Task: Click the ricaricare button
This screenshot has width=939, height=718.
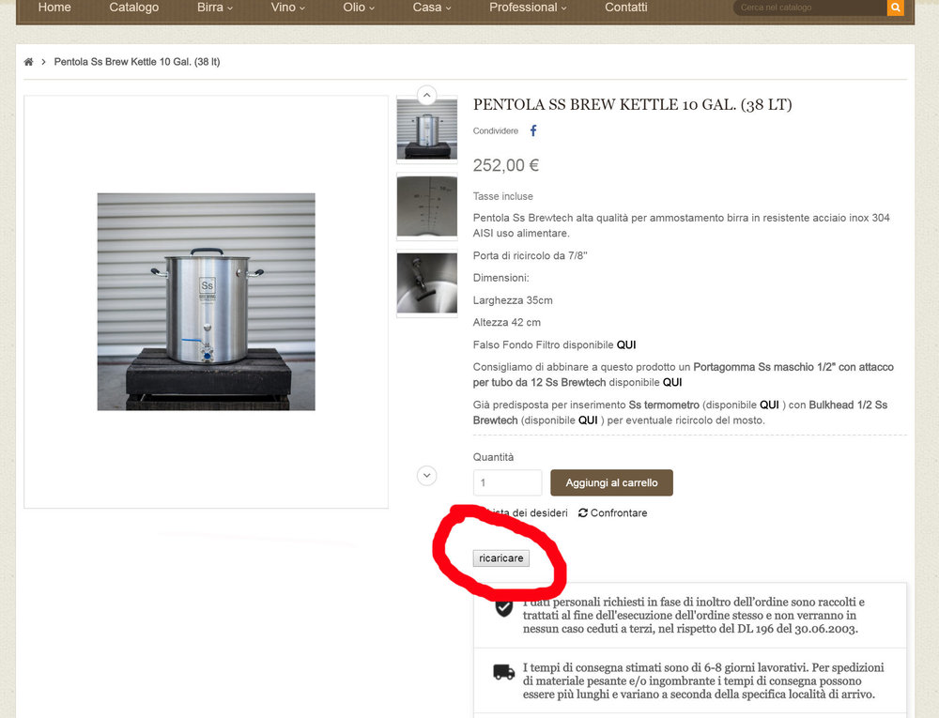Action: coord(500,558)
